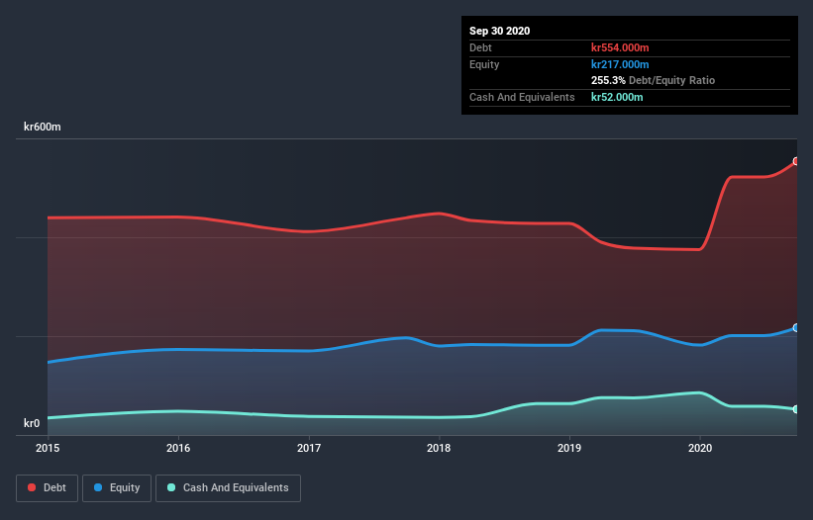Image resolution: width=813 pixels, height=520 pixels.
Task: Click the blue Equity endpoint marker
Action: [x=796, y=327]
